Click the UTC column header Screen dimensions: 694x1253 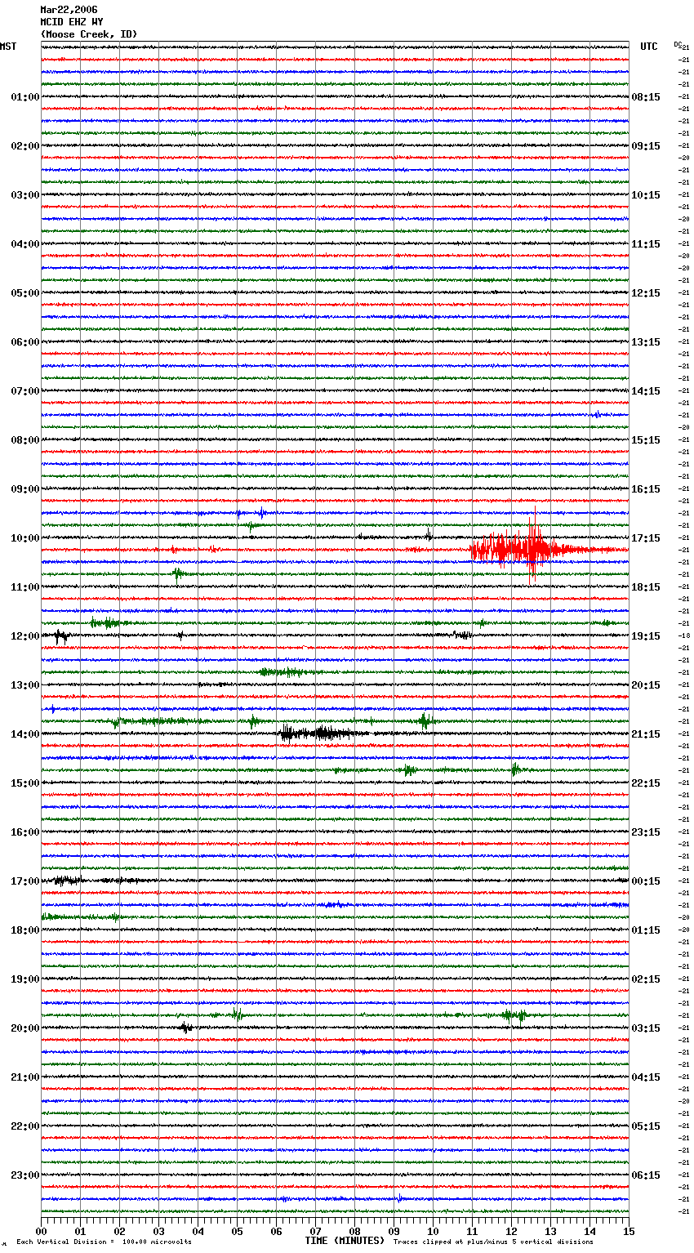648,47
